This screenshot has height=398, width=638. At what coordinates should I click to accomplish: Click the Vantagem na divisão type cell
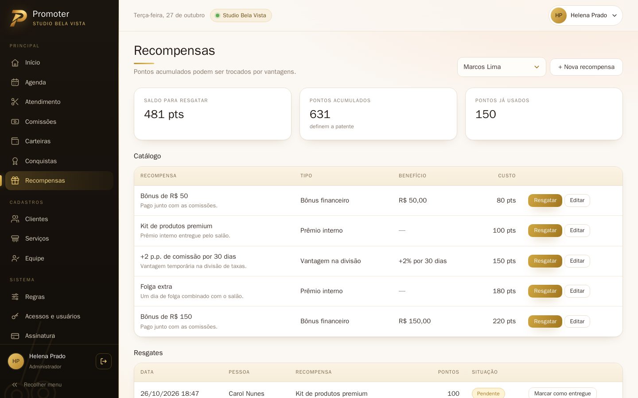[331, 261]
